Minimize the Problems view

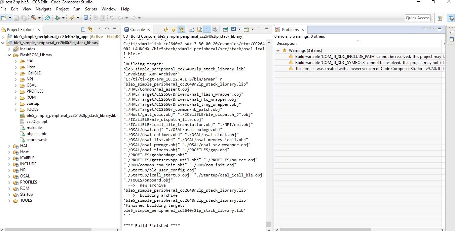click(431, 29)
